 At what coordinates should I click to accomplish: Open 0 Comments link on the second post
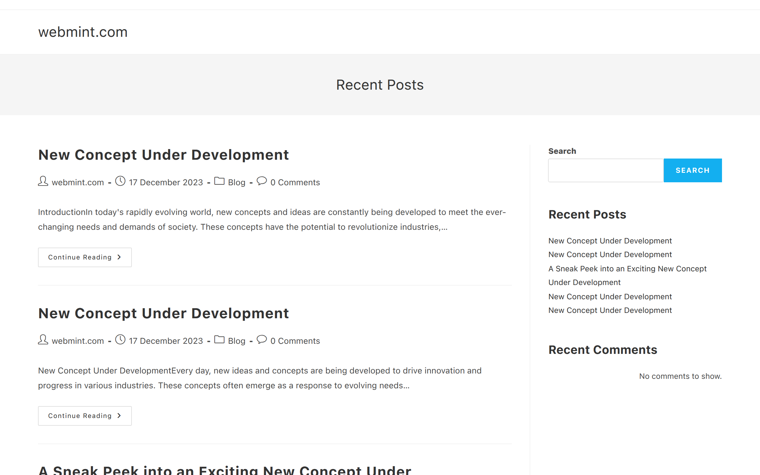(295, 341)
